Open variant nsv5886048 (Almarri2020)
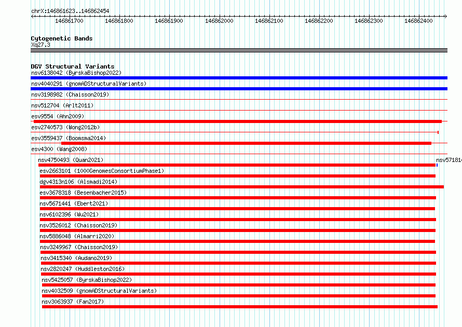The image size is (462, 327). click(77, 236)
